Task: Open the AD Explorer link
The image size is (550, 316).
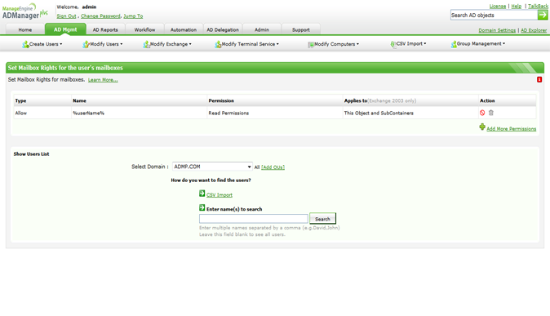Action: pyautogui.click(x=534, y=30)
